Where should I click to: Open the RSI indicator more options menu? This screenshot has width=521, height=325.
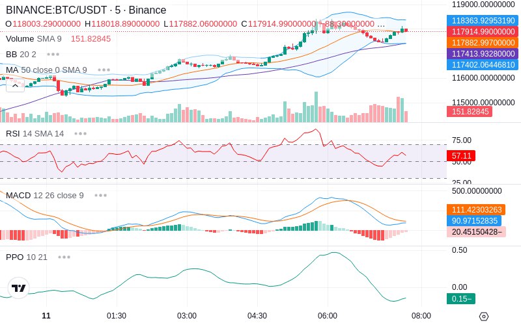[x=80, y=134]
